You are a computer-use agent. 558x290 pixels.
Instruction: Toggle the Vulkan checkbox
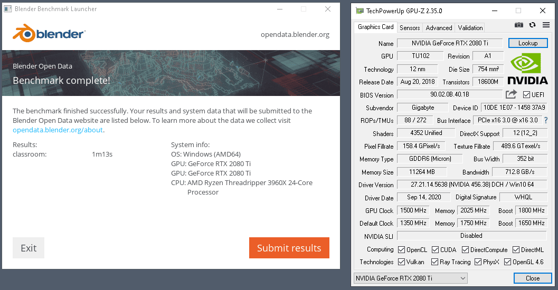pyautogui.click(x=401, y=262)
